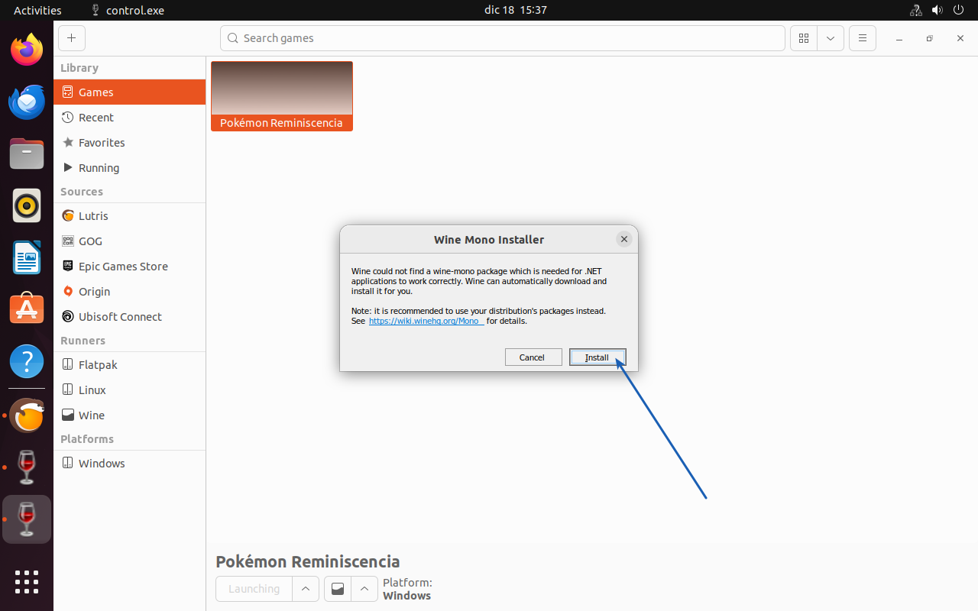Select the Windows platform

[x=130, y=463]
